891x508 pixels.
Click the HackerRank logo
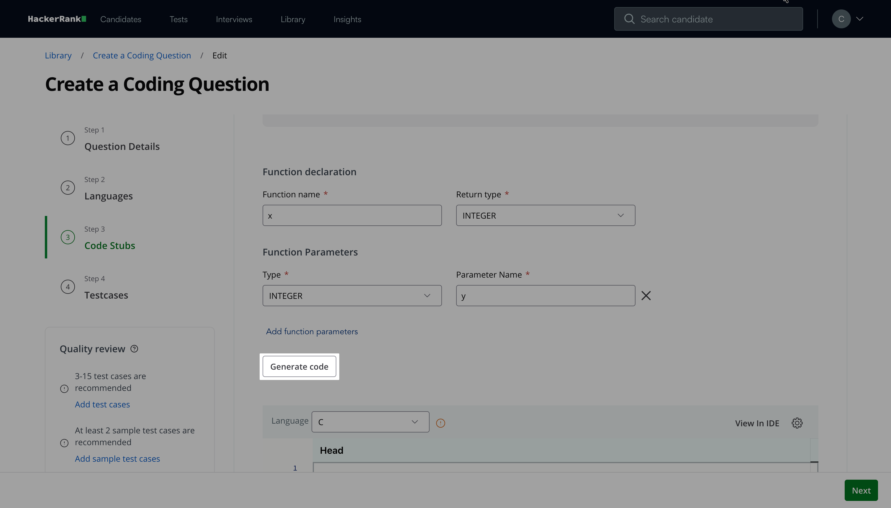(x=57, y=19)
